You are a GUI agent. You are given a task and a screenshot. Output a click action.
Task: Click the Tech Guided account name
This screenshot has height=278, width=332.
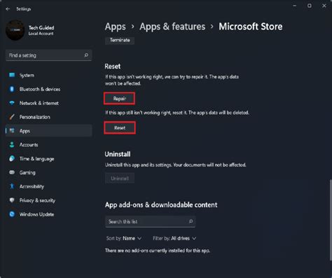pyautogui.click(x=41, y=28)
